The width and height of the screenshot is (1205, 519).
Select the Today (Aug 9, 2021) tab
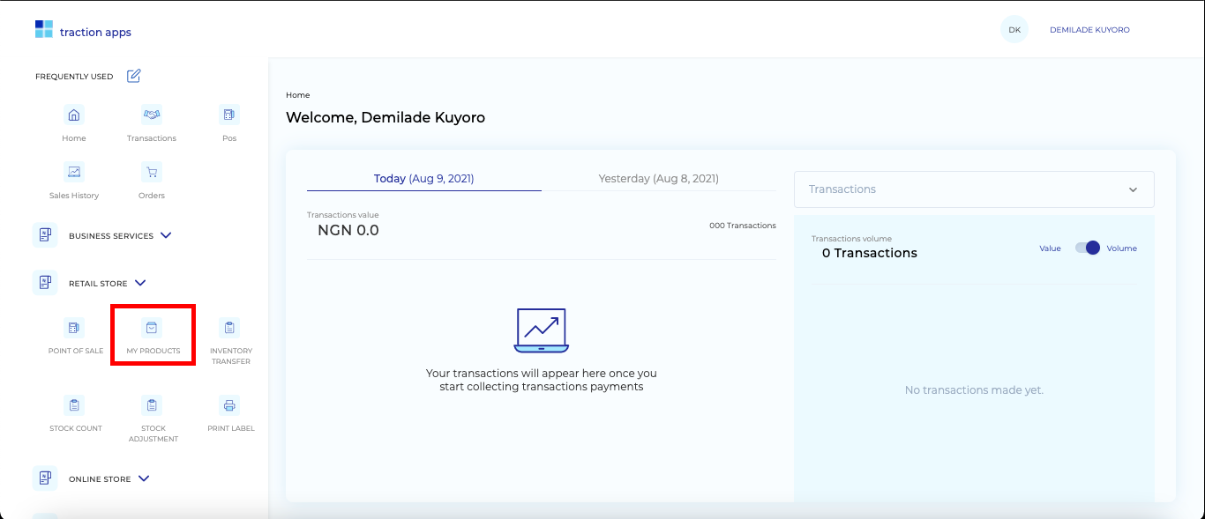click(423, 178)
